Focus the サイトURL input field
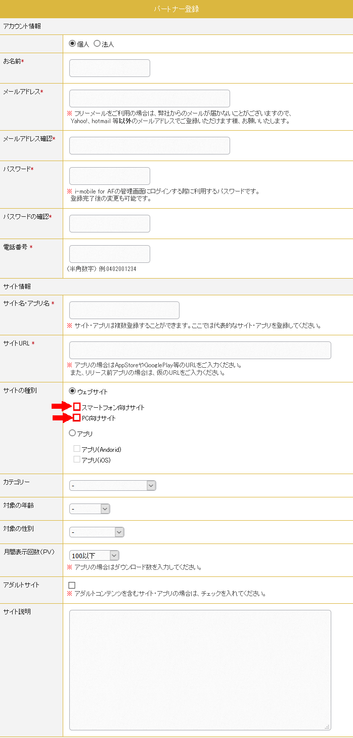 tap(200, 351)
